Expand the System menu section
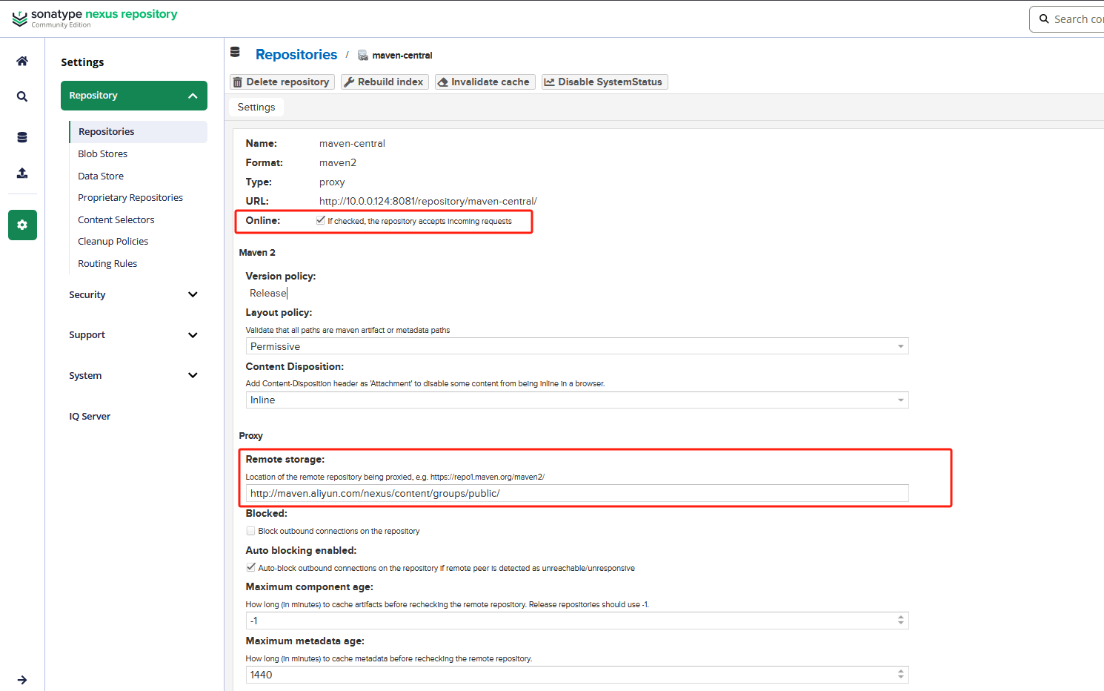Viewport: 1104px width, 691px height. tap(134, 376)
